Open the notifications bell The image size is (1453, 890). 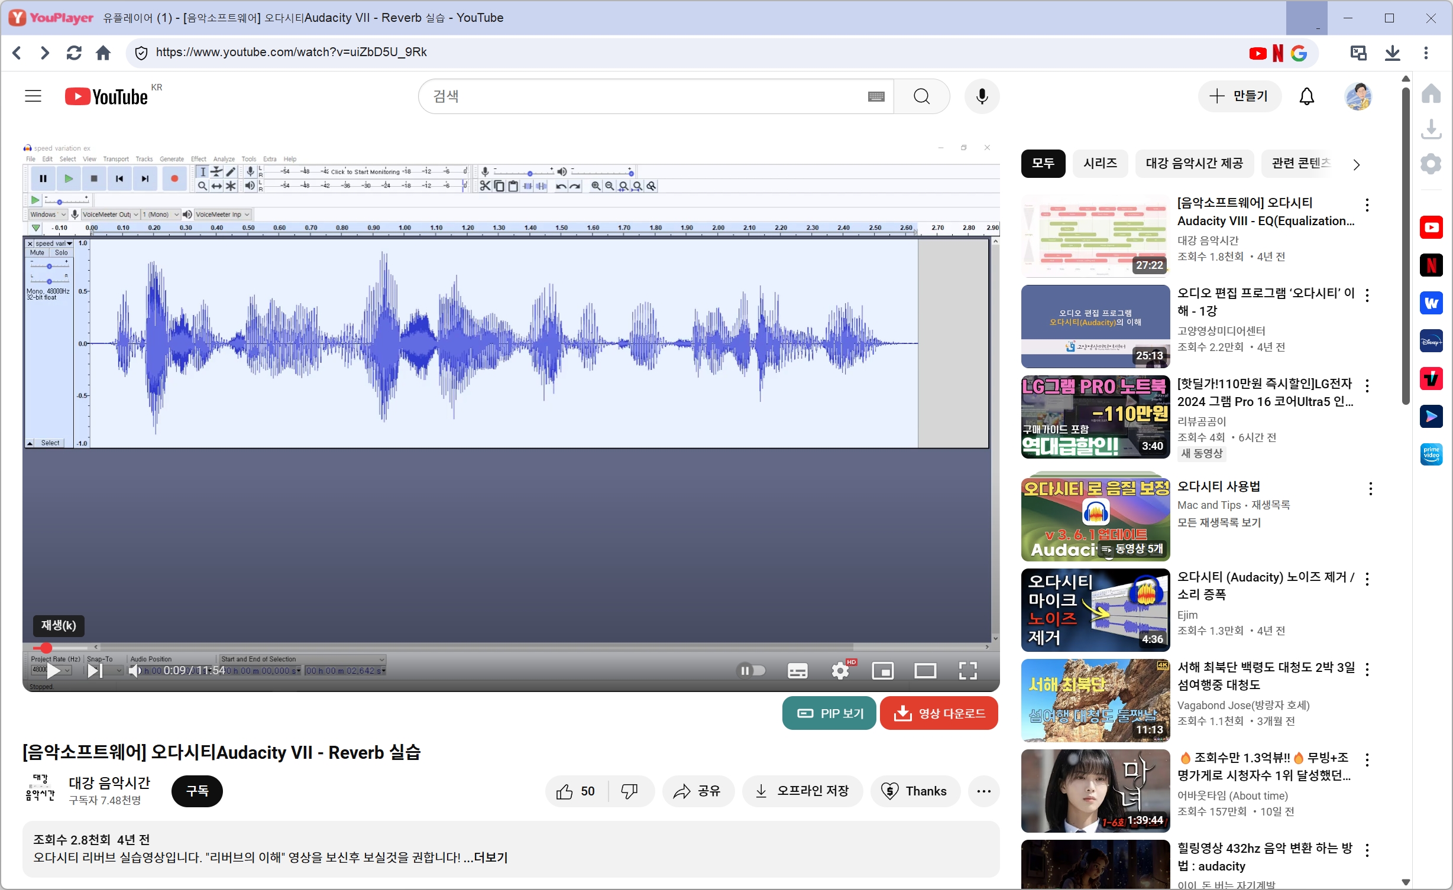(1306, 96)
